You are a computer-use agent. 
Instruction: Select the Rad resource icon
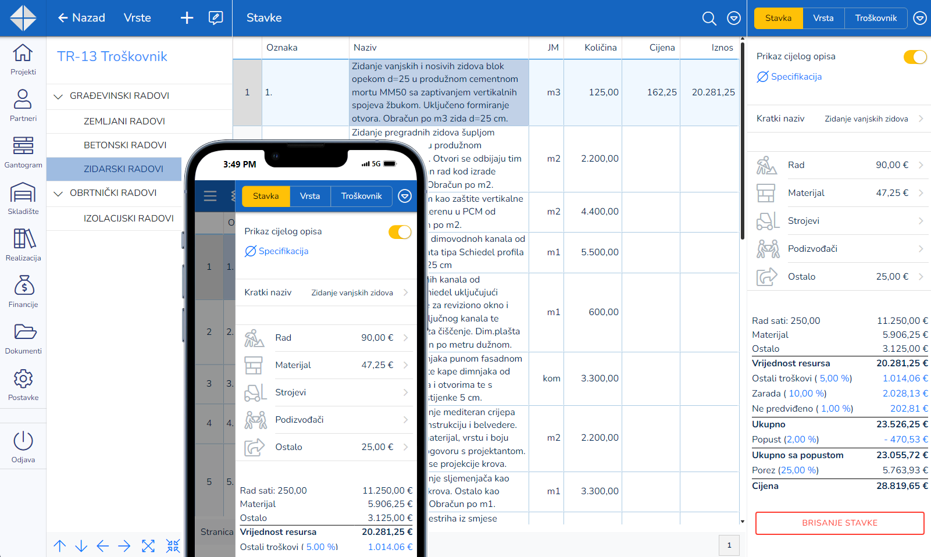[767, 165]
